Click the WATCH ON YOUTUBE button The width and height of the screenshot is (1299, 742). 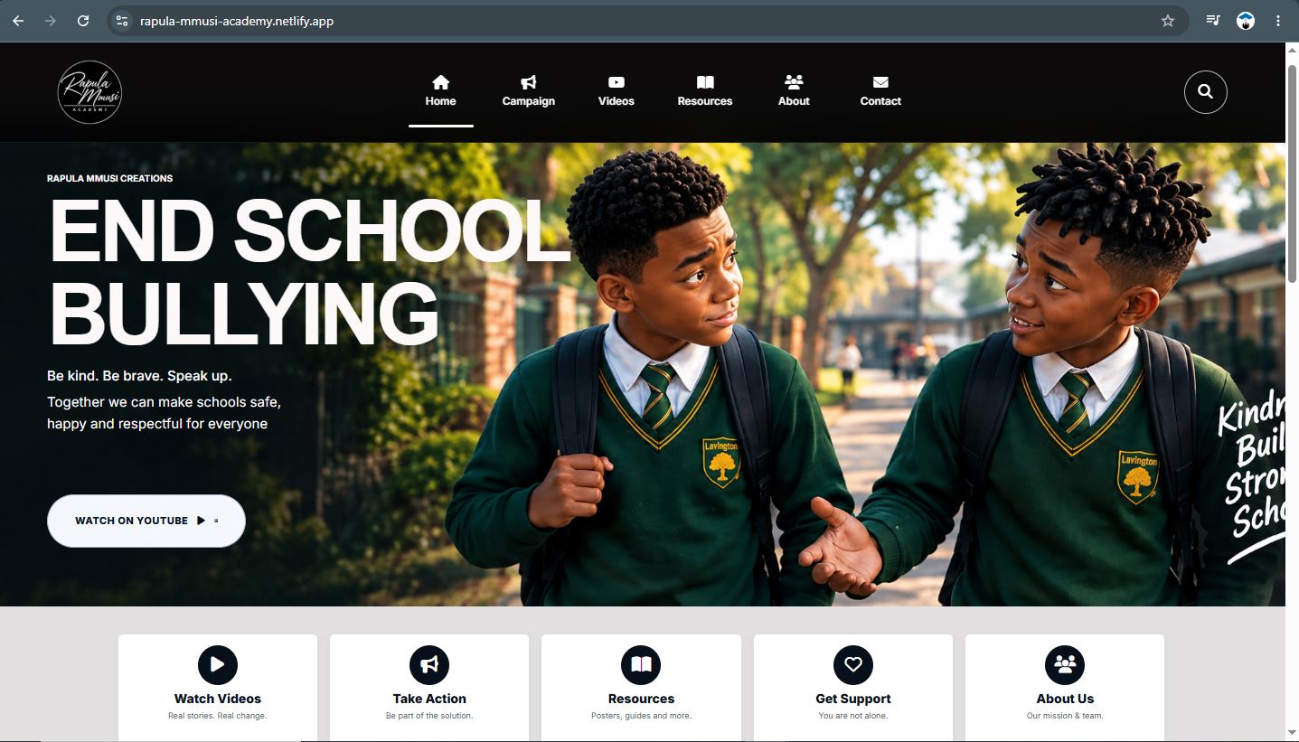pos(146,521)
